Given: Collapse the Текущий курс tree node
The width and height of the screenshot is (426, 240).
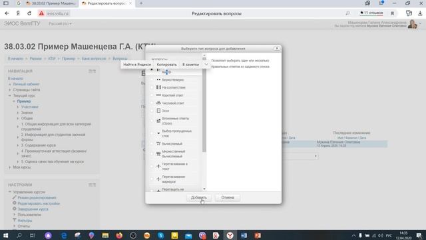Looking at the screenshot, I should tap(10, 95).
